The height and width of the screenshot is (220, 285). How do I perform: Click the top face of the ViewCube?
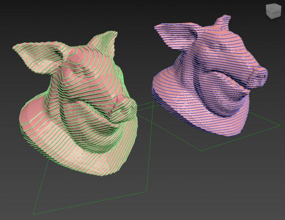point(274,7)
